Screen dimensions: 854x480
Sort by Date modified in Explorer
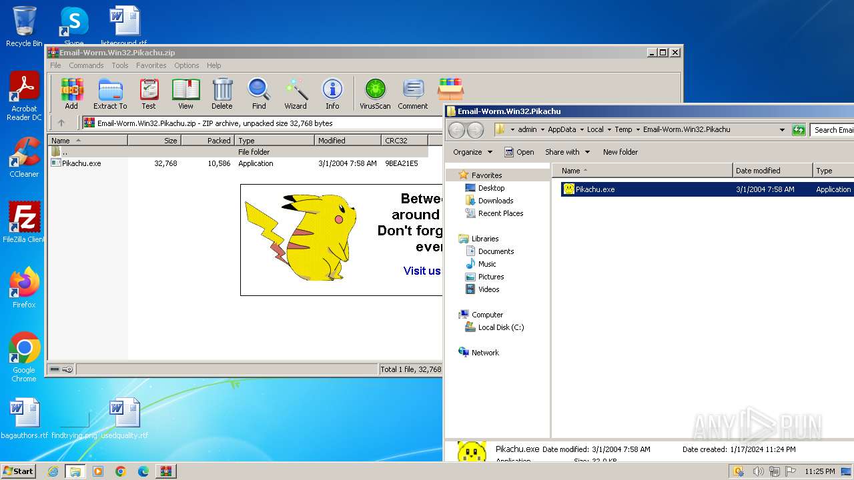click(x=773, y=171)
